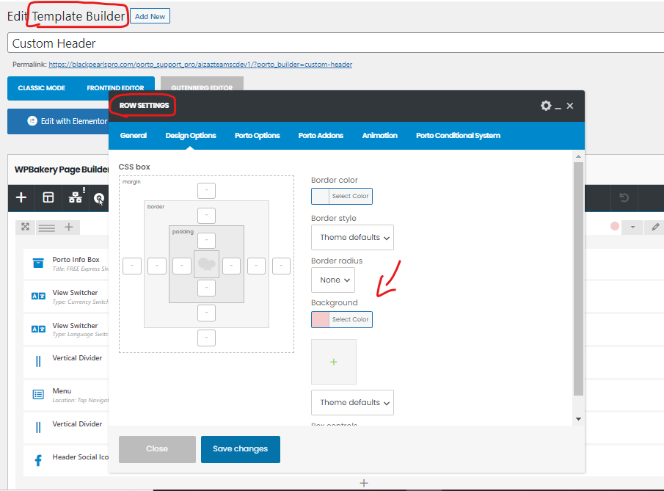Open Row Settings gear options

(546, 106)
